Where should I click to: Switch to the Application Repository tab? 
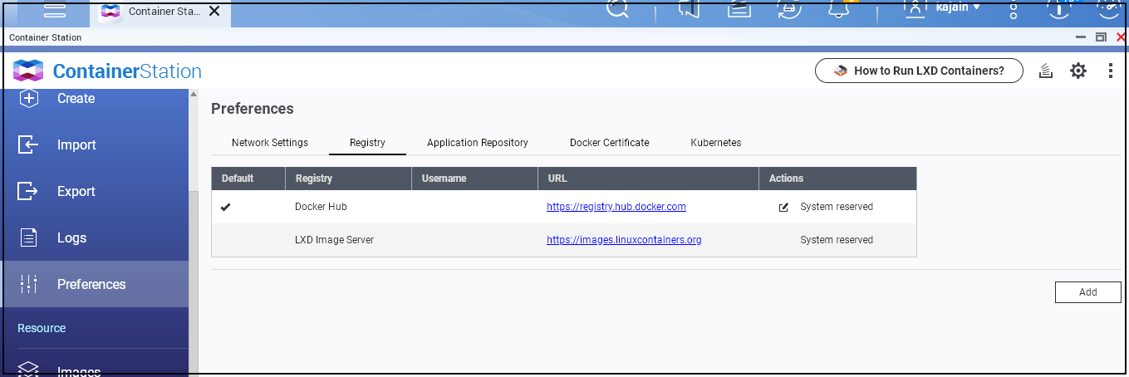click(x=478, y=143)
